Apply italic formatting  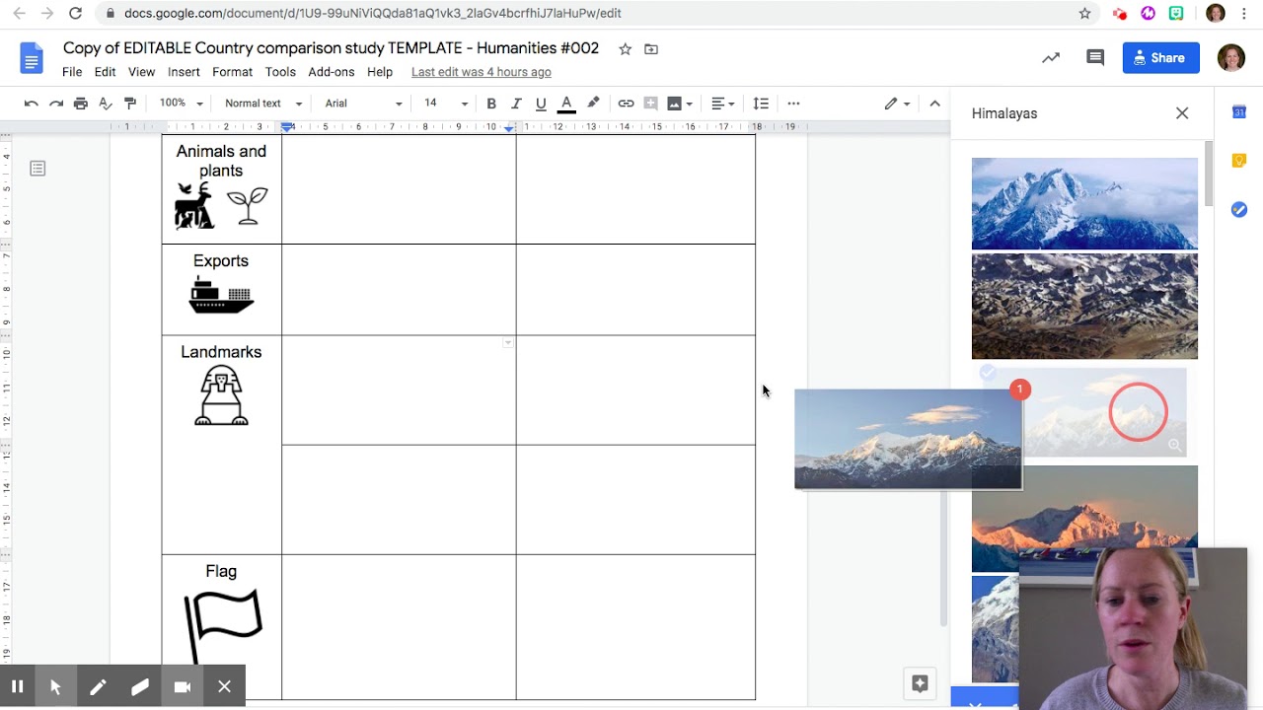[514, 104]
